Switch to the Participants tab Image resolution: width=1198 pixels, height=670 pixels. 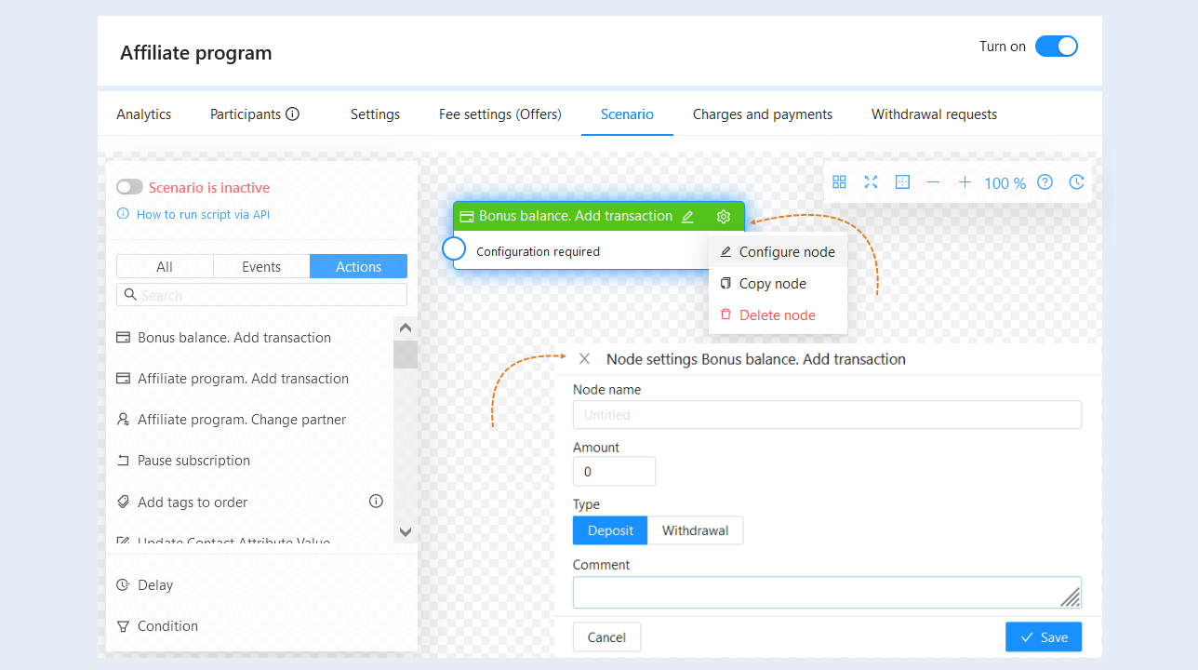[x=246, y=114]
